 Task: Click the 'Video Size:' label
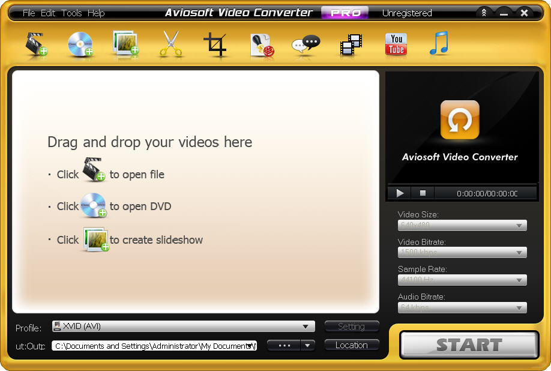pos(418,214)
